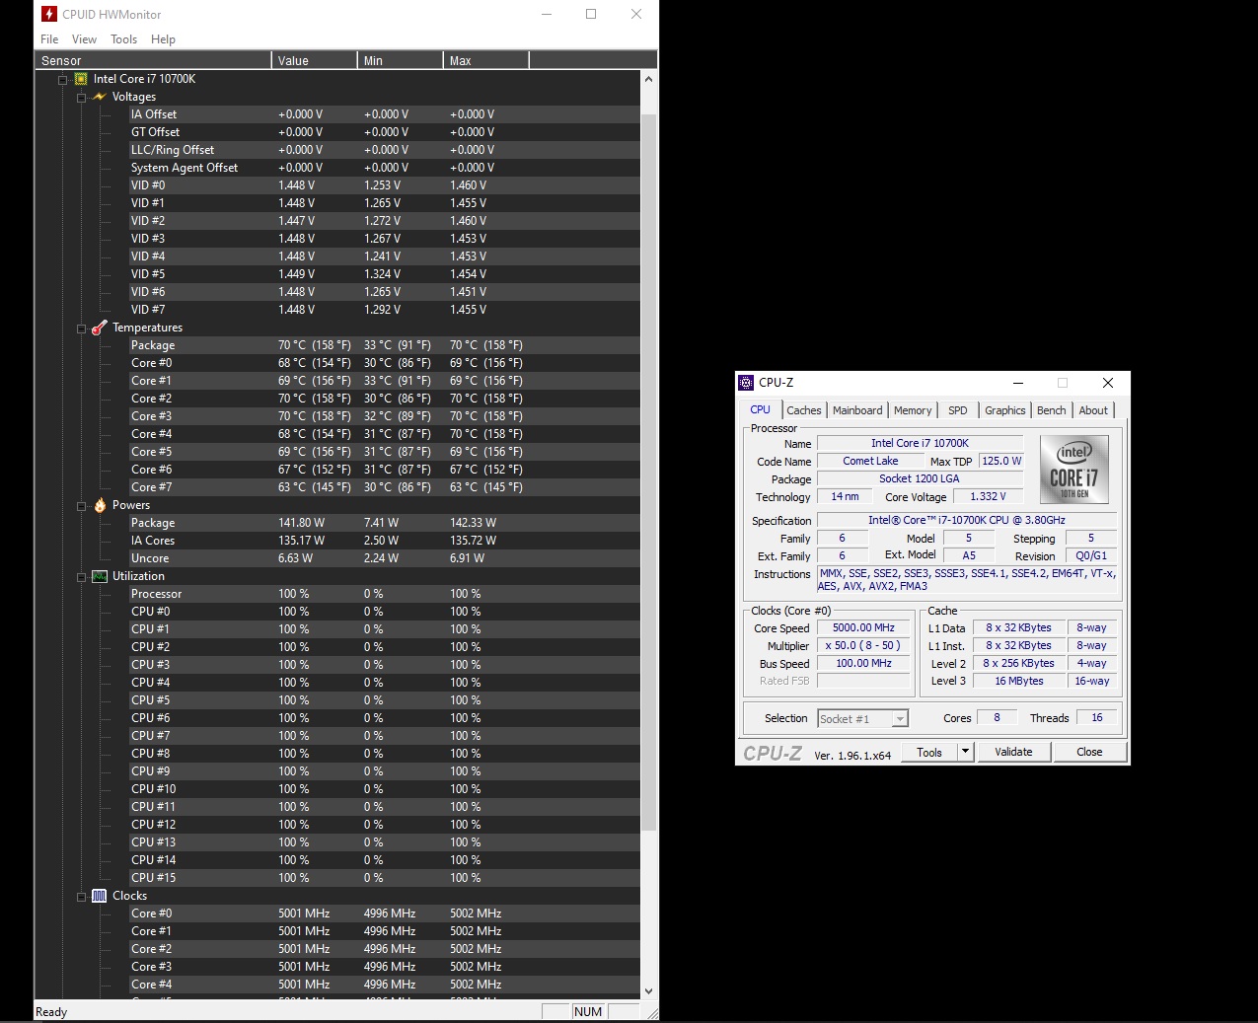The width and height of the screenshot is (1258, 1023).
Task: Click the Close button in CPU-Z
Action: click(1089, 752)
